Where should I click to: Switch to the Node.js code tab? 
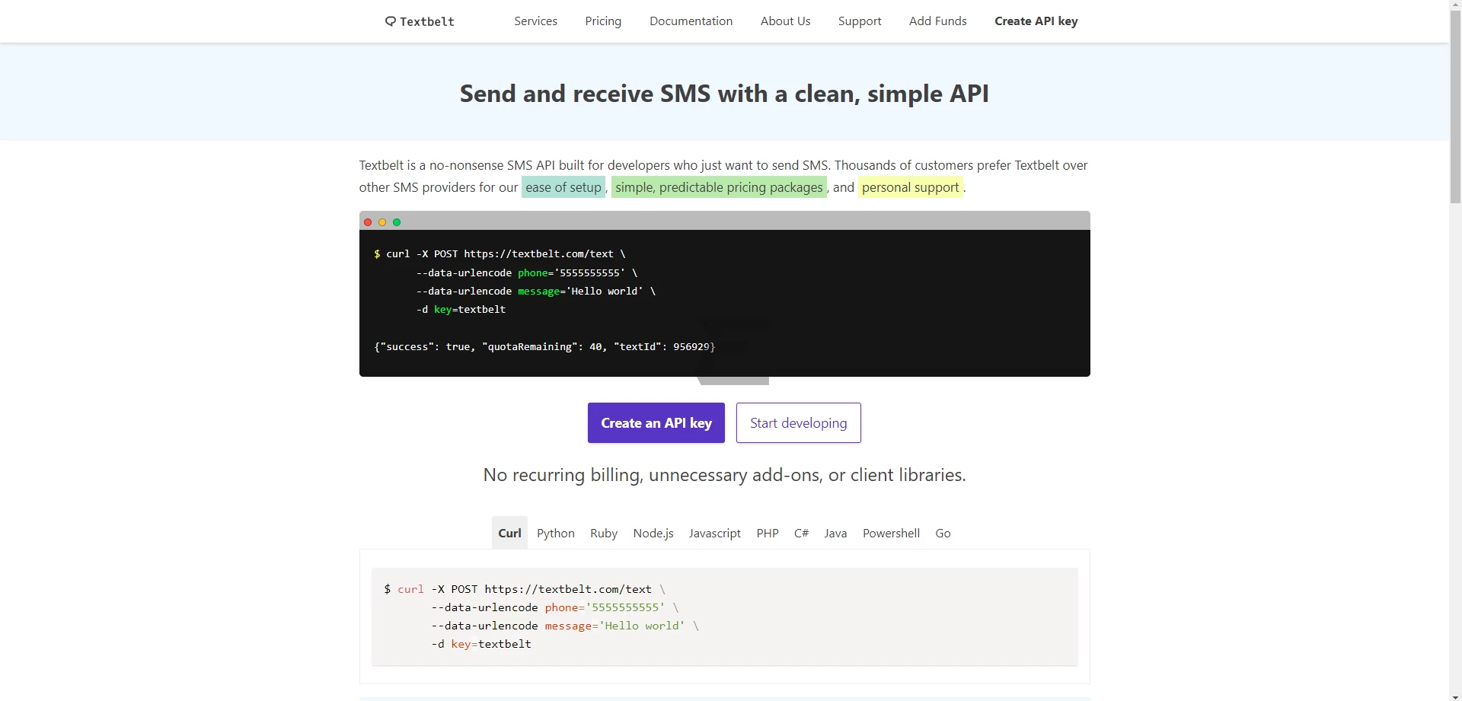tap(653, 533)
